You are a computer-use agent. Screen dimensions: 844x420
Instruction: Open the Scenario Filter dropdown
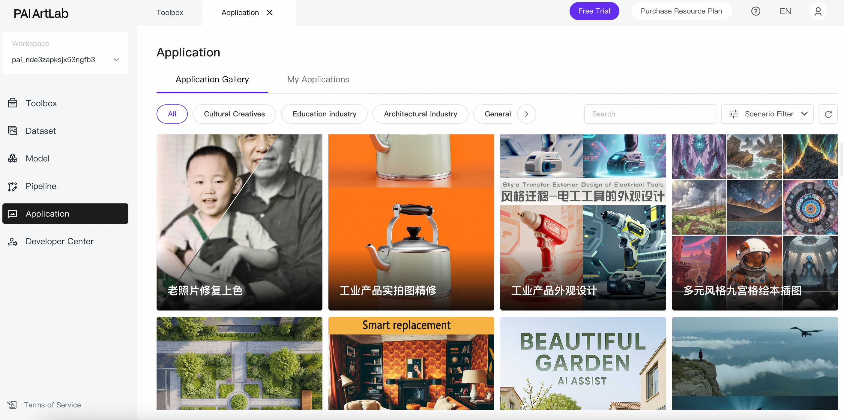767,114
